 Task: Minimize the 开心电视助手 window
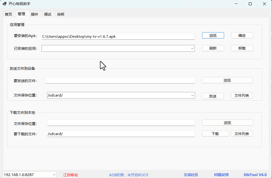tap(236, 4)
